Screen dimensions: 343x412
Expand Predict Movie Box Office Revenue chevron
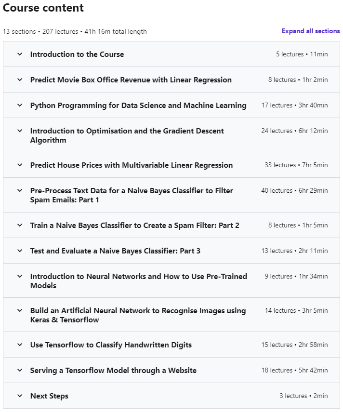(20, 80)
